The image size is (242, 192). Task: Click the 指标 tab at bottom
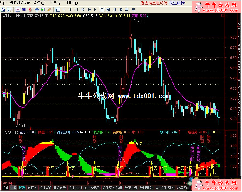click(x=5, y=188)
